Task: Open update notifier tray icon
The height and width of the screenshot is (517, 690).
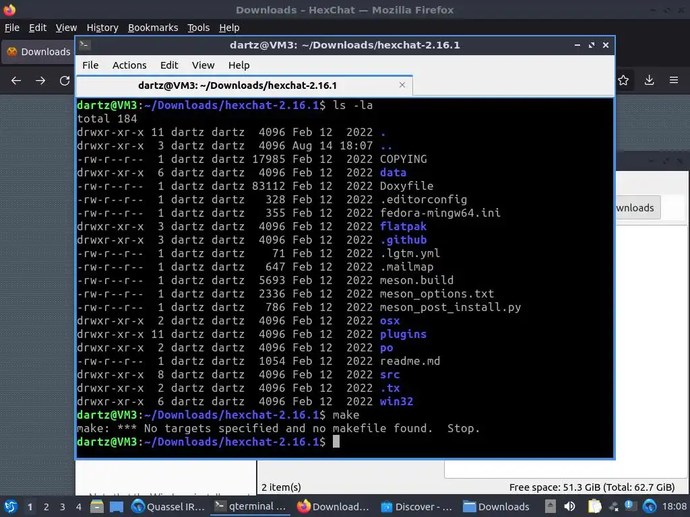Action: [629, 506]
